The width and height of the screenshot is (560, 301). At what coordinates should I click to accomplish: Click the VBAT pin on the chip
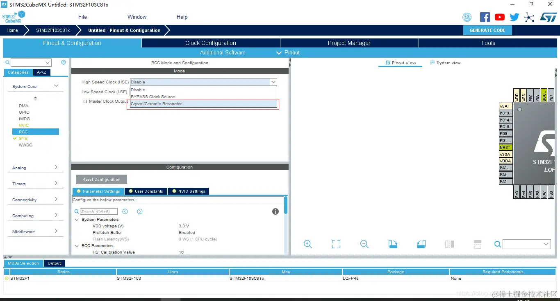click(505, 106)
